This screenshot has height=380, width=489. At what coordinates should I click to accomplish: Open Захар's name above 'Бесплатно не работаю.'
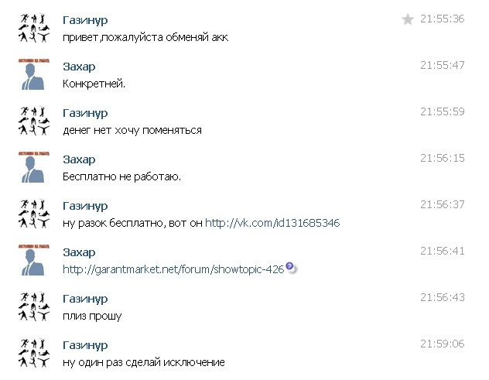pos(79,159)
